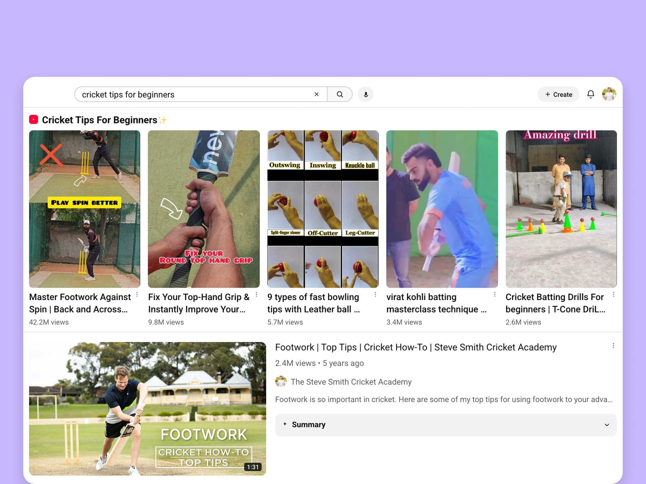
Task: Open the user profile avatar
Action: click(x=609, y=94)
